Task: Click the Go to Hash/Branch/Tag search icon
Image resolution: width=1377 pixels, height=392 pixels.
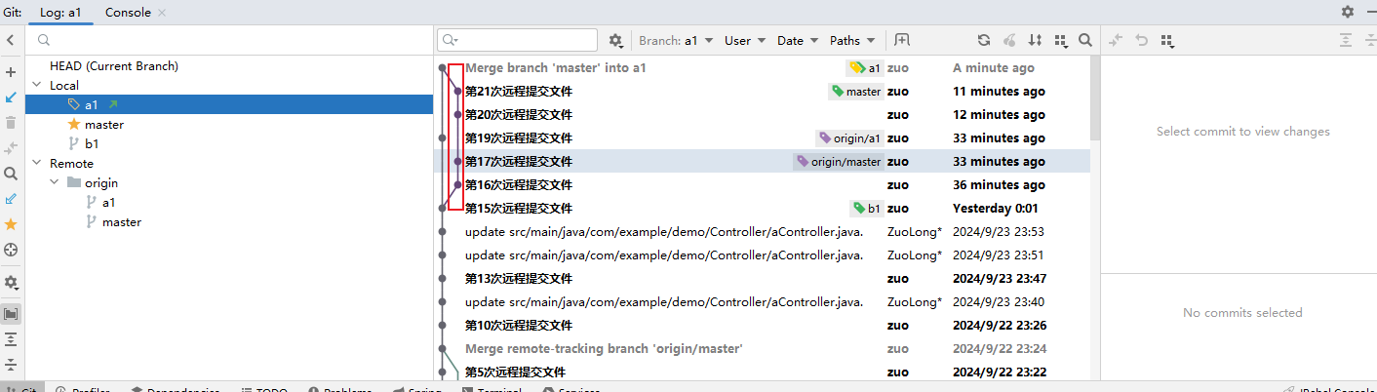Action: click(x=1085, y=40)
